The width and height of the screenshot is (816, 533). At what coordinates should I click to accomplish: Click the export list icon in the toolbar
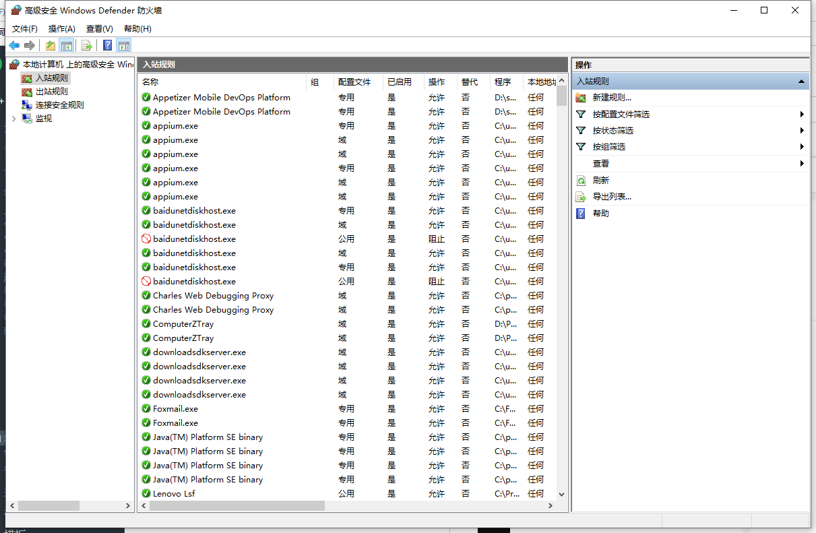coord(87,46)
